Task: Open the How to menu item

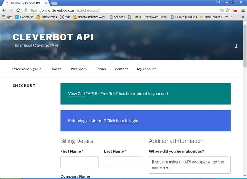Action: point(56,69)
